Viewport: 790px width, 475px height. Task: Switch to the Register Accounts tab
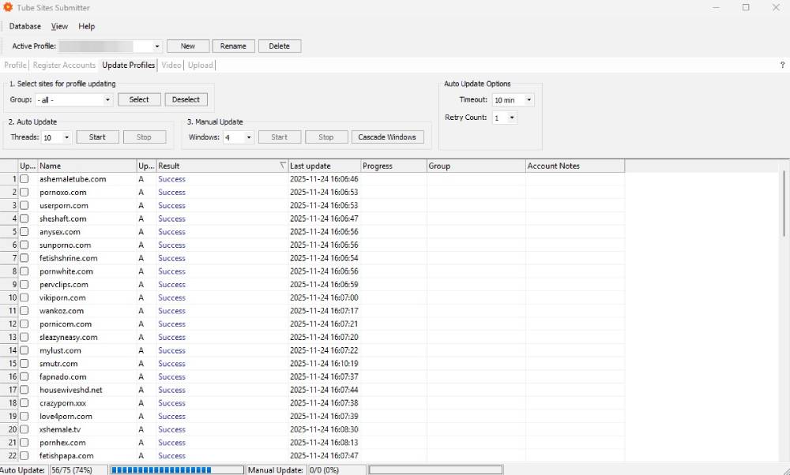[x=64, y=65]
